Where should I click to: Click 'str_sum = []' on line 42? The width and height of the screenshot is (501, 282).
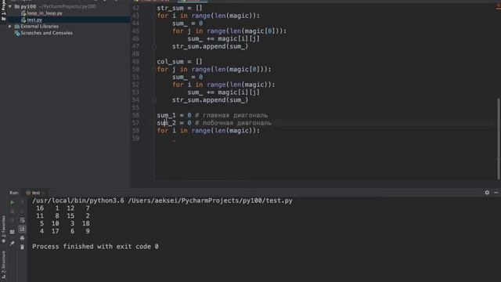point(179,8)
